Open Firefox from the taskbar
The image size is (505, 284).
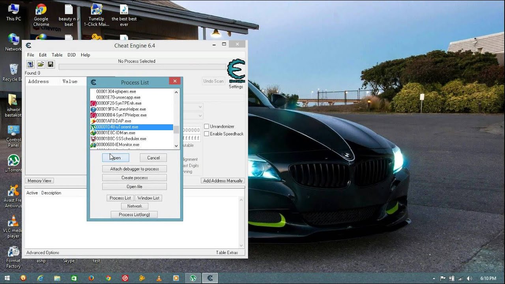click(x=92, y=278)
